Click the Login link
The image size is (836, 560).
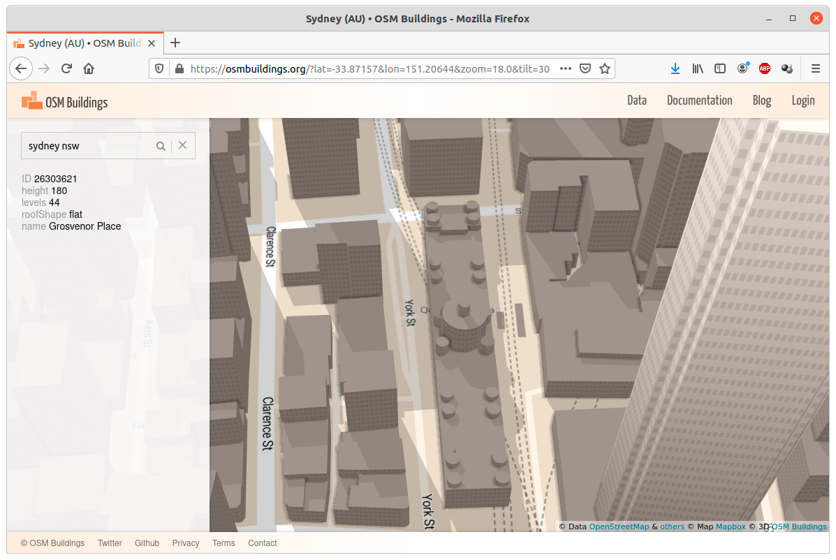[x=803, y=101]
